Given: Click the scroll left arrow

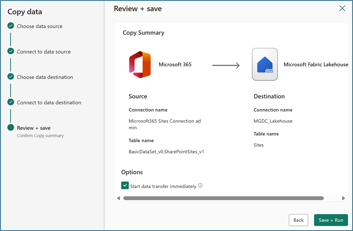Looking at the screenshot, I should point(118,198).
